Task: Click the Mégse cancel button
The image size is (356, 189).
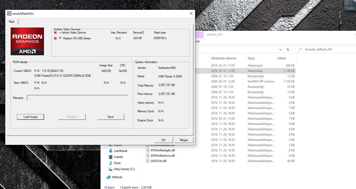Action: tap(184, 140)
